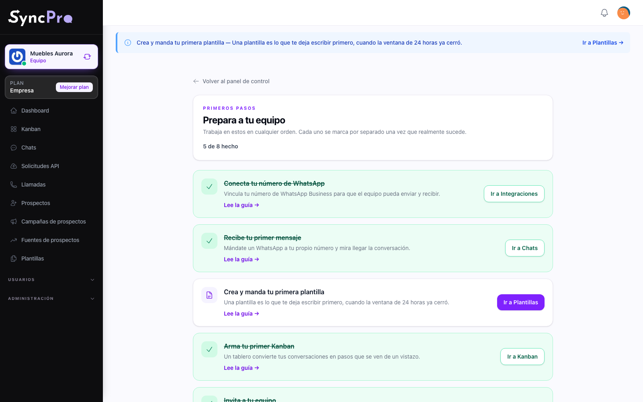Image resolution: width=643 pixels, height=402 pixels.
Task: Expand the Administración section
Action: pos(51,299)
